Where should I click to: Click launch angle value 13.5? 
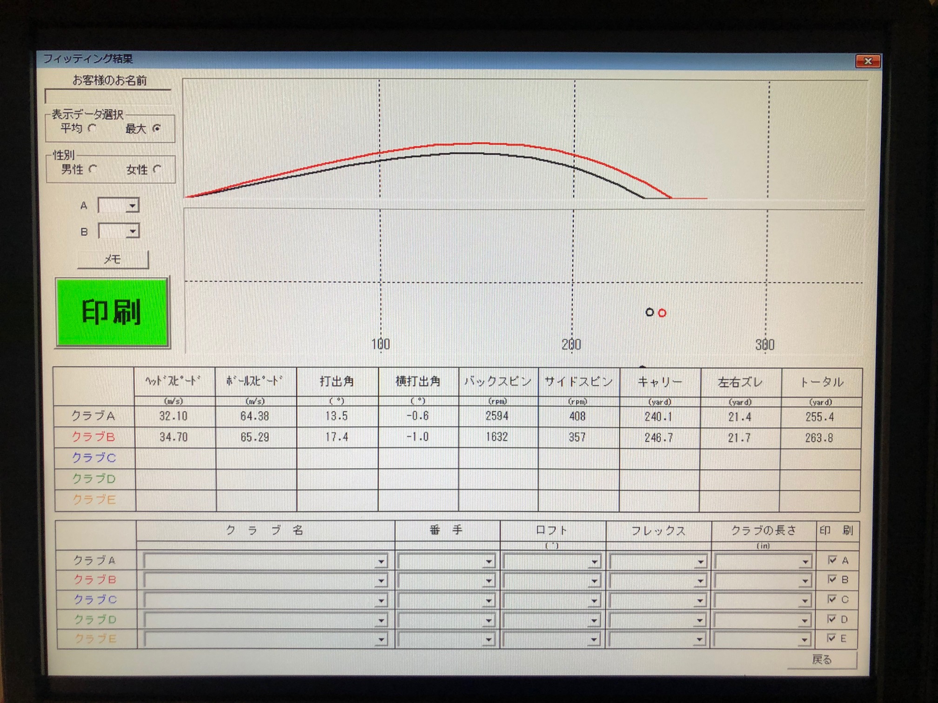(x=336, y=416)
